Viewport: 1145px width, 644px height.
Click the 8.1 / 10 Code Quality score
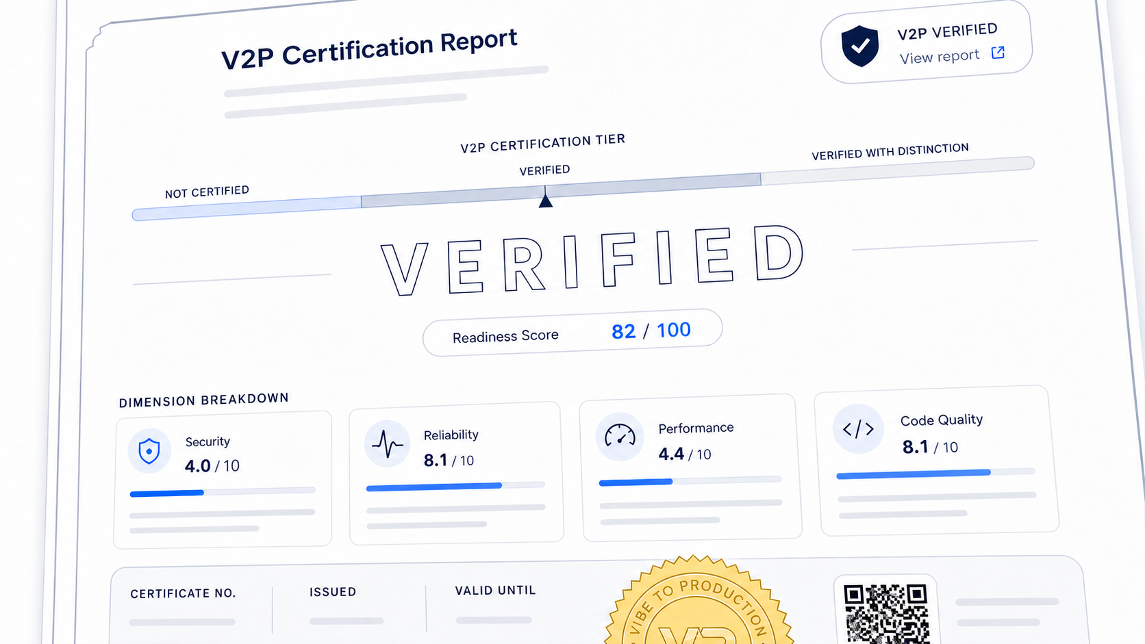tap(930, 447)
